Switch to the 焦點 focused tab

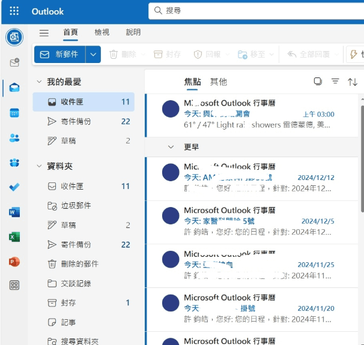(192, 82)
